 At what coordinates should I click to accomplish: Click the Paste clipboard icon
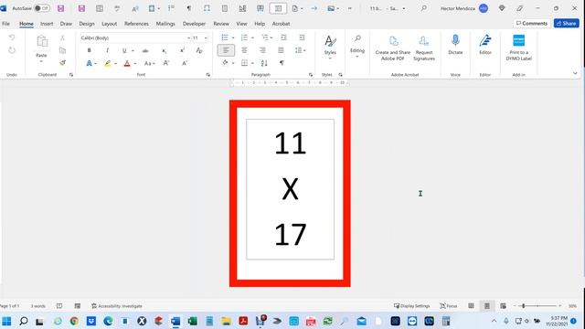(41, 41)
